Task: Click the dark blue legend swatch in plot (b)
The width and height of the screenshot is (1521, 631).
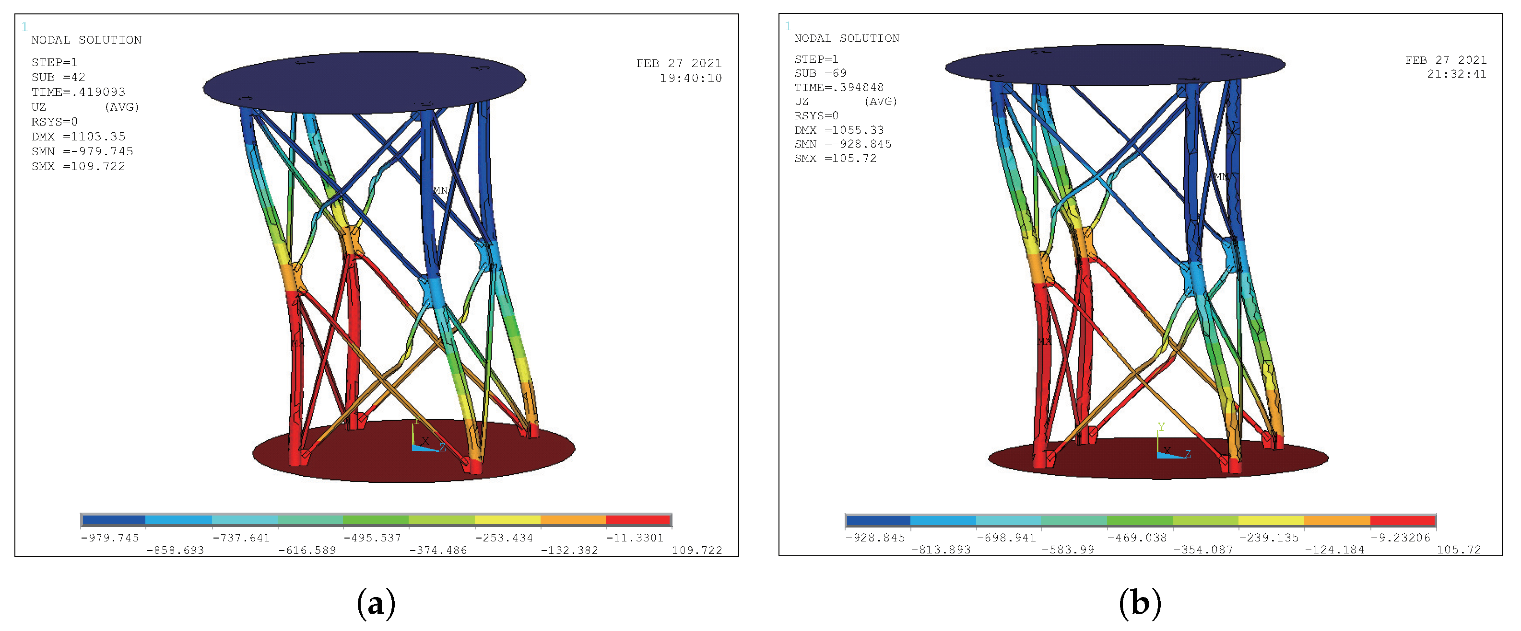Action: 878,521
